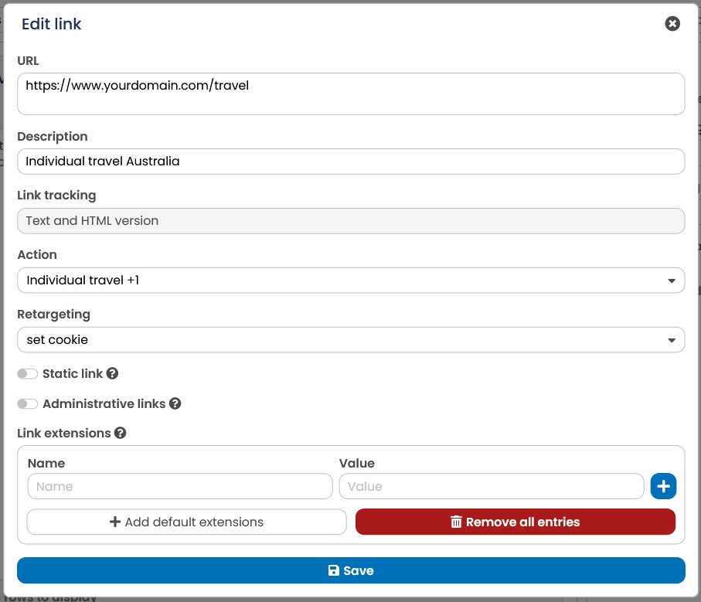The height and width of the screenshot is (602, 701).
Task: Open the Action dropdown list
Action: 351,281
